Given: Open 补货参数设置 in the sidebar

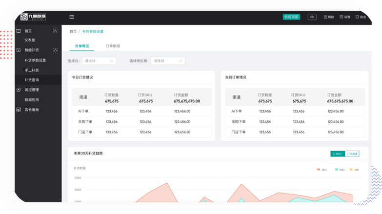Looking at the screenshot, I should [x=35, y=60].
